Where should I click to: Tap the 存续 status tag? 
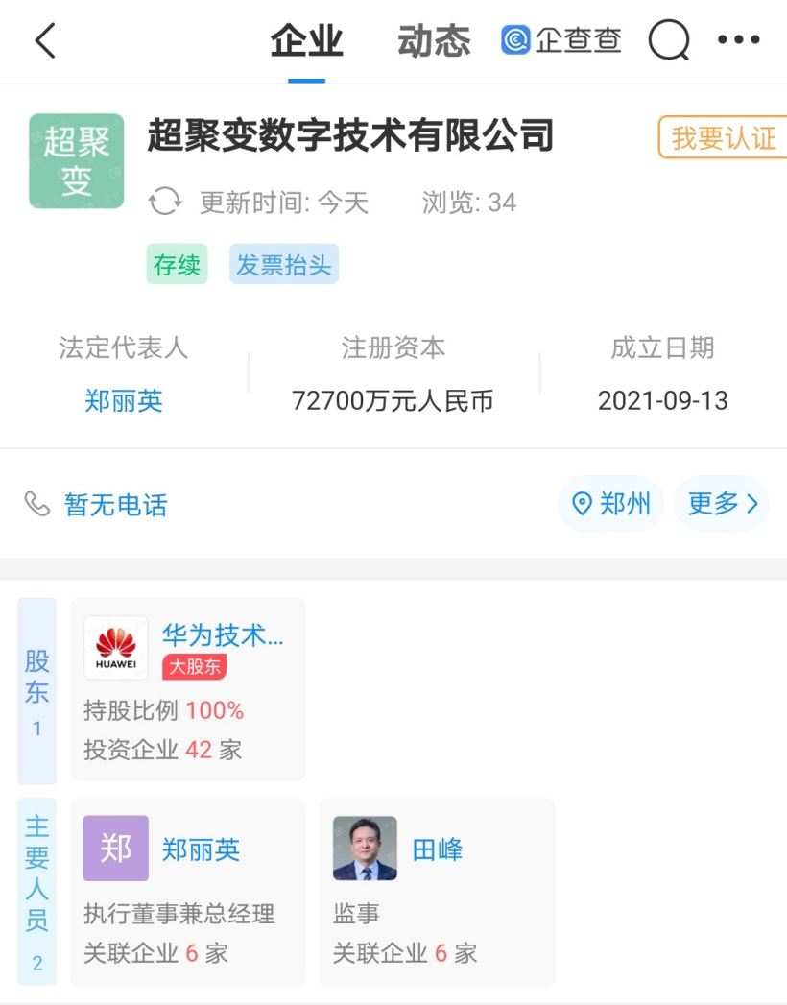177,265
